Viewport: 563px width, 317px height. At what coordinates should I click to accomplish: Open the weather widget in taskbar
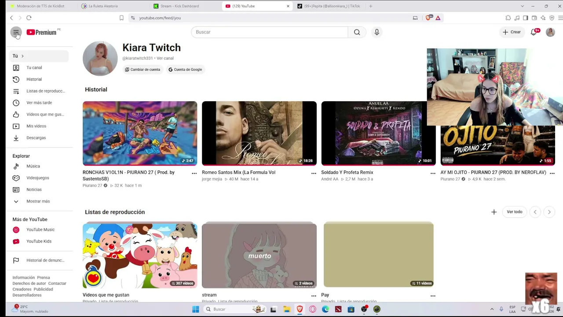pos(31,309)
